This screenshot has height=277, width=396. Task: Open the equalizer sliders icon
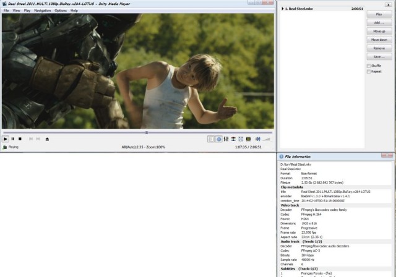(x=226, y=139)
